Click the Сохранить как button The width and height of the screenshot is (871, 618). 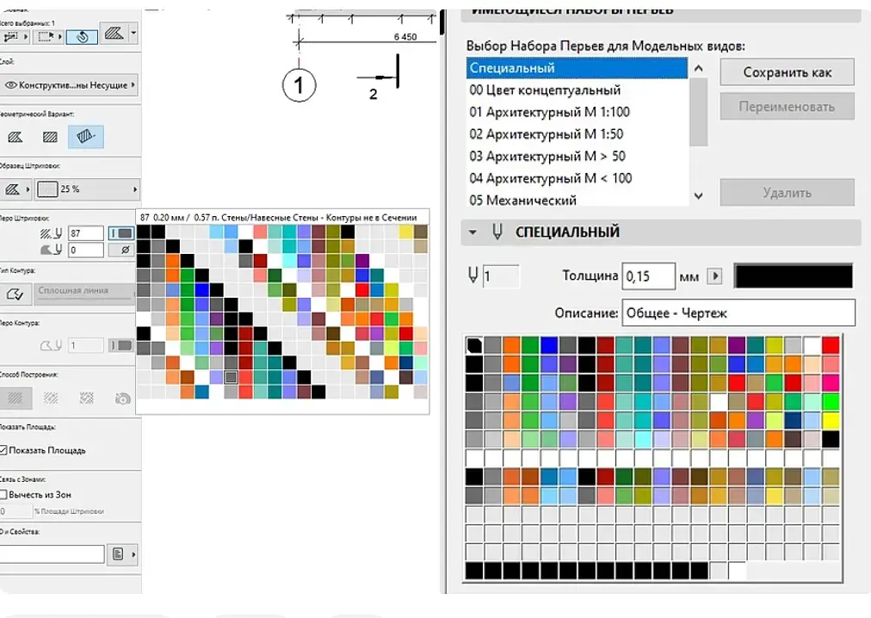coord(788,72)
